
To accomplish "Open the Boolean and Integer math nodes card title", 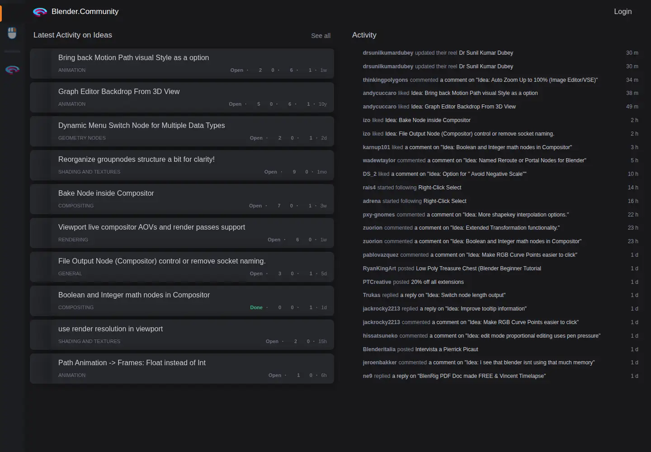I will (134, 295).
